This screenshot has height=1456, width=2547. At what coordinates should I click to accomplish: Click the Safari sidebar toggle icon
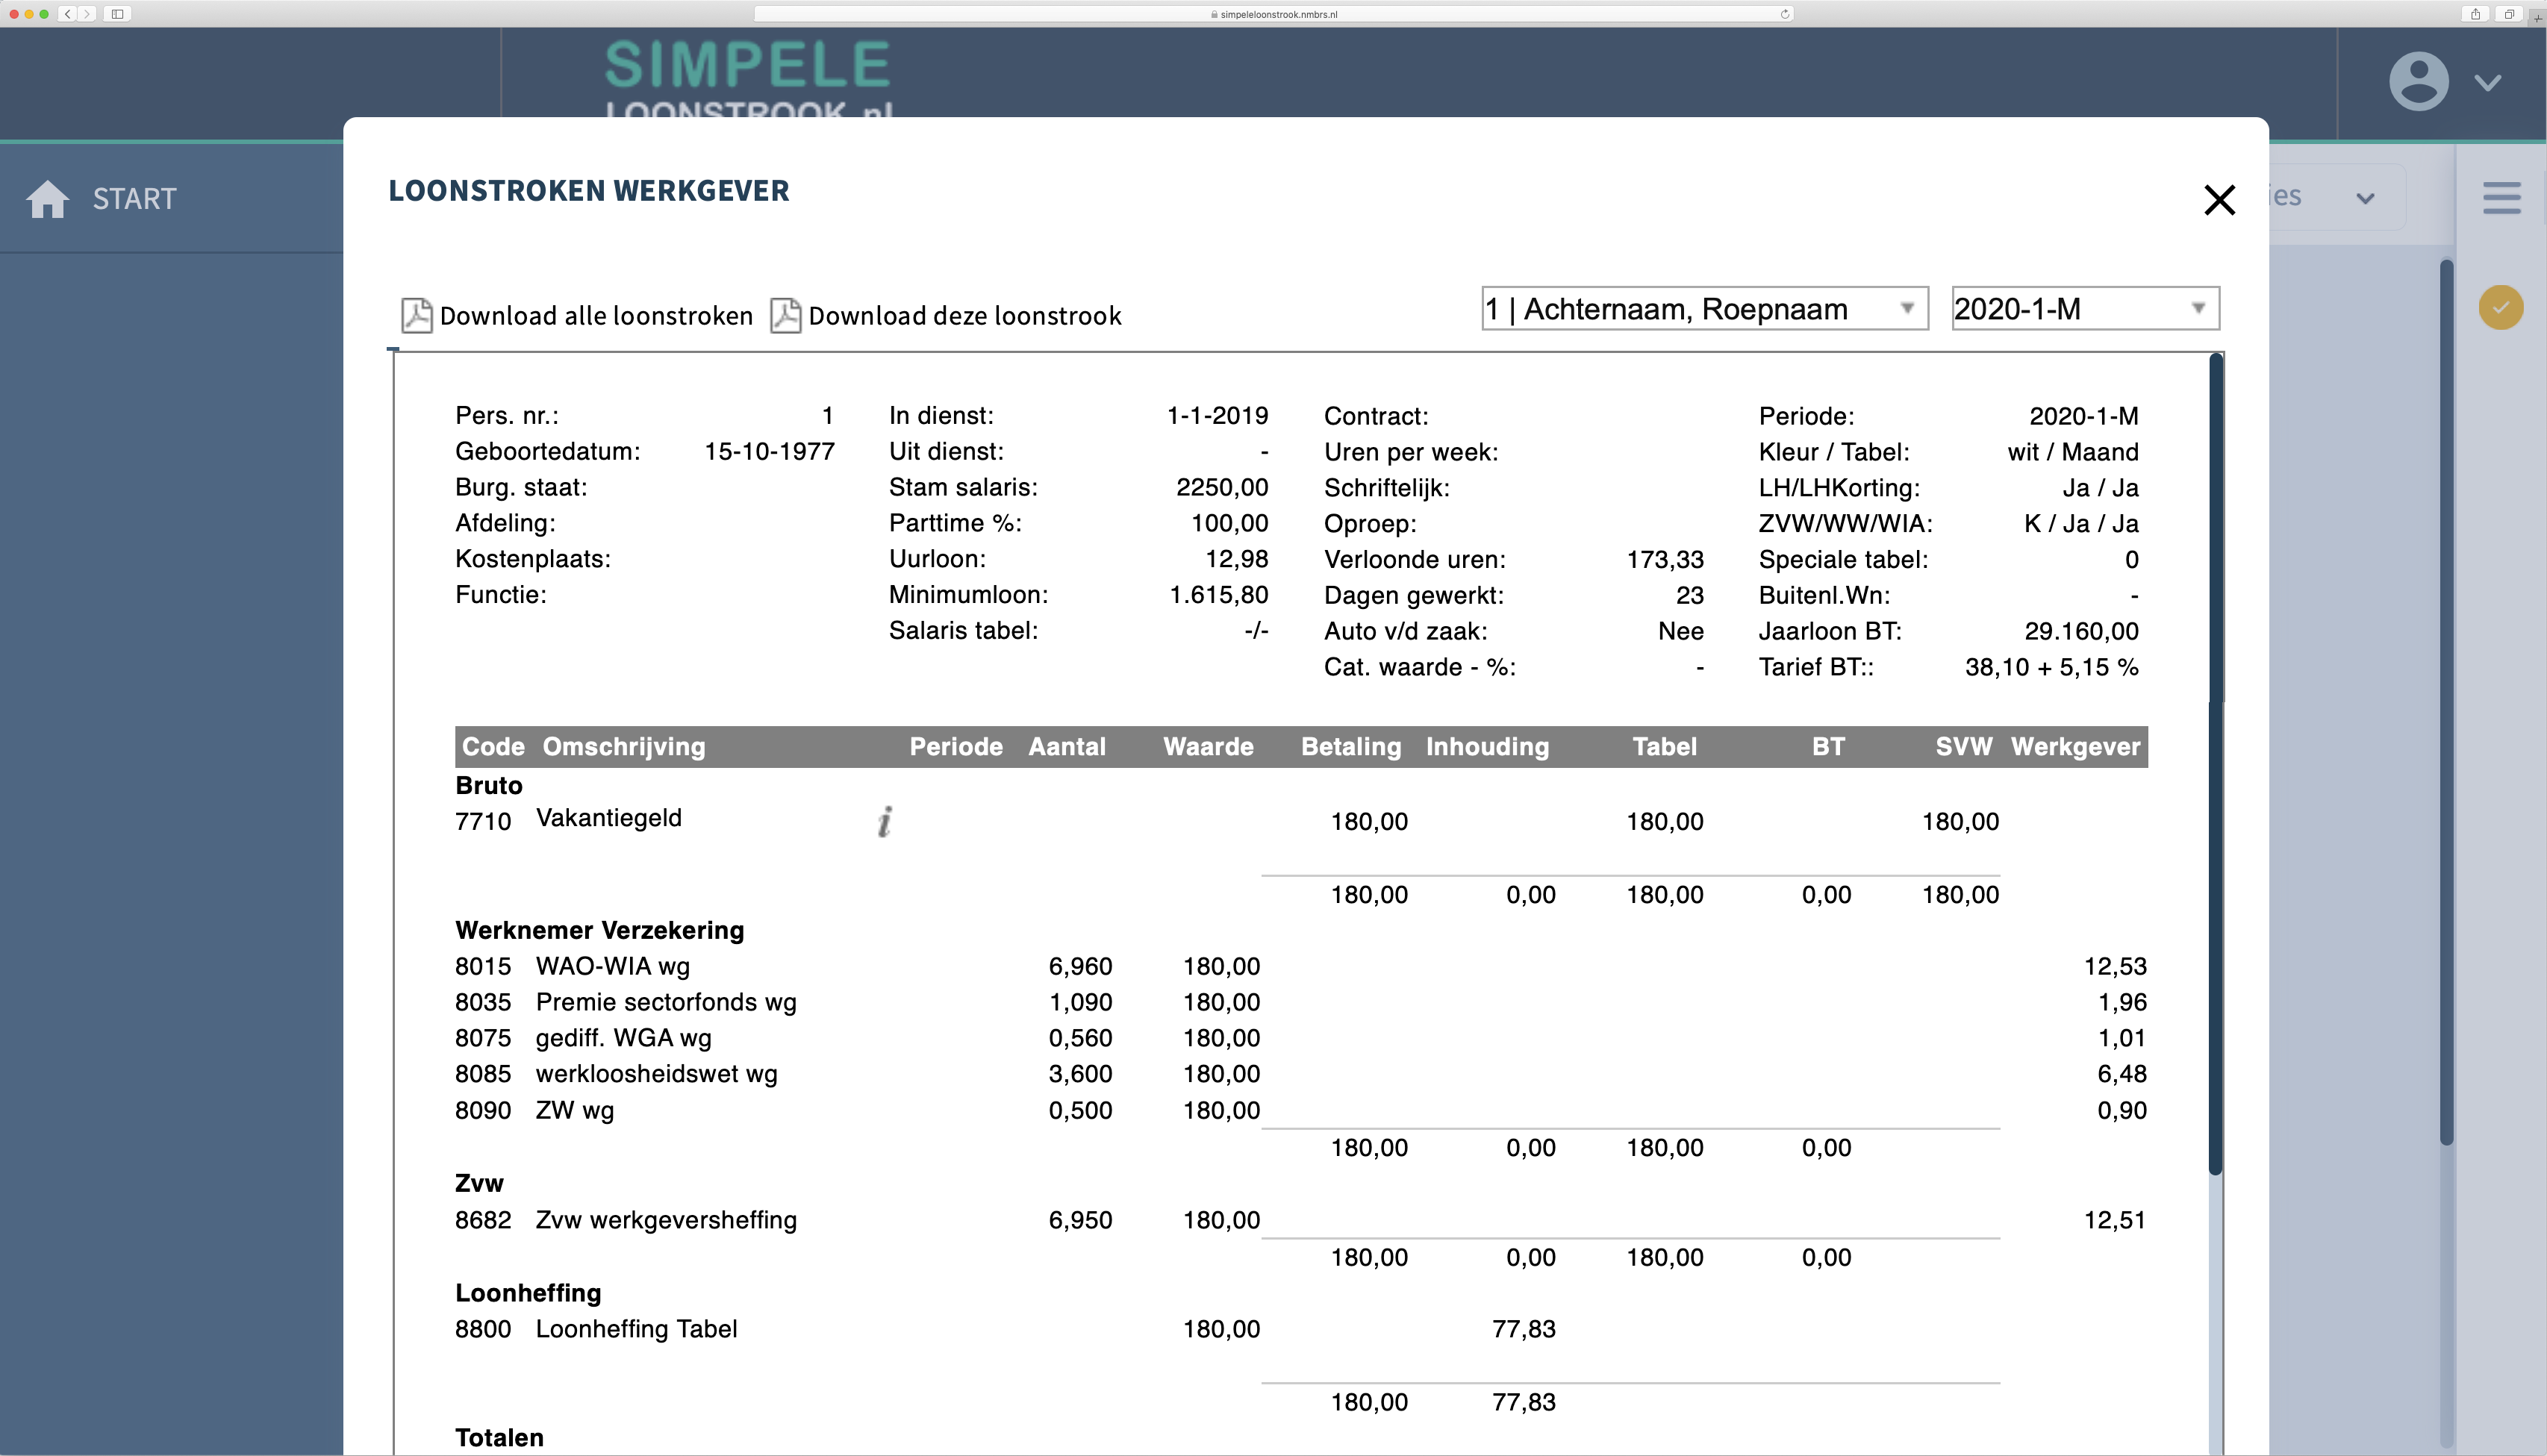tap(117, 14)
